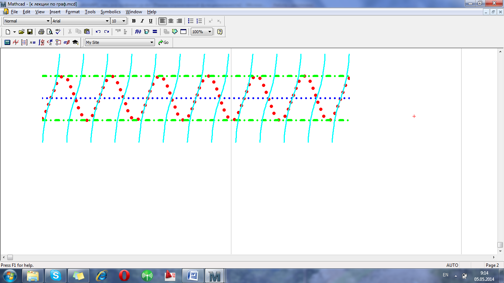
Task: Open the Insert menu
Action: coord(55,12)
